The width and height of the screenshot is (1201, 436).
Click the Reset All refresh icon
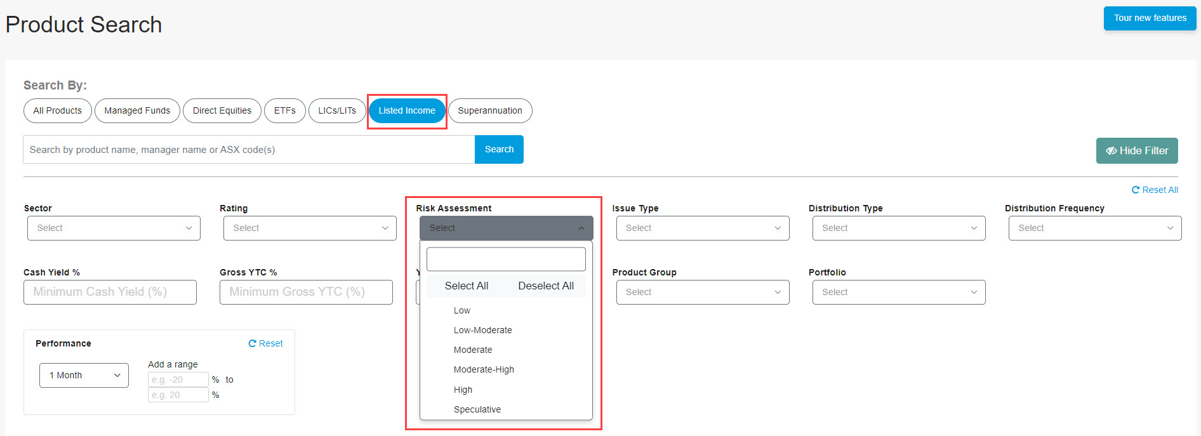pyautogui.click(x=1136, y=190)
